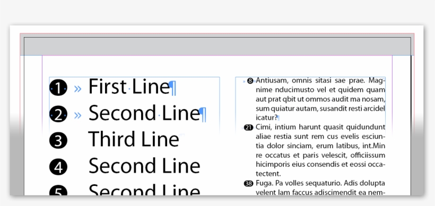The width and height of the screenshot is (435, 206).
Task: Click the small number 21 list marker
Action: coord(249,128)
